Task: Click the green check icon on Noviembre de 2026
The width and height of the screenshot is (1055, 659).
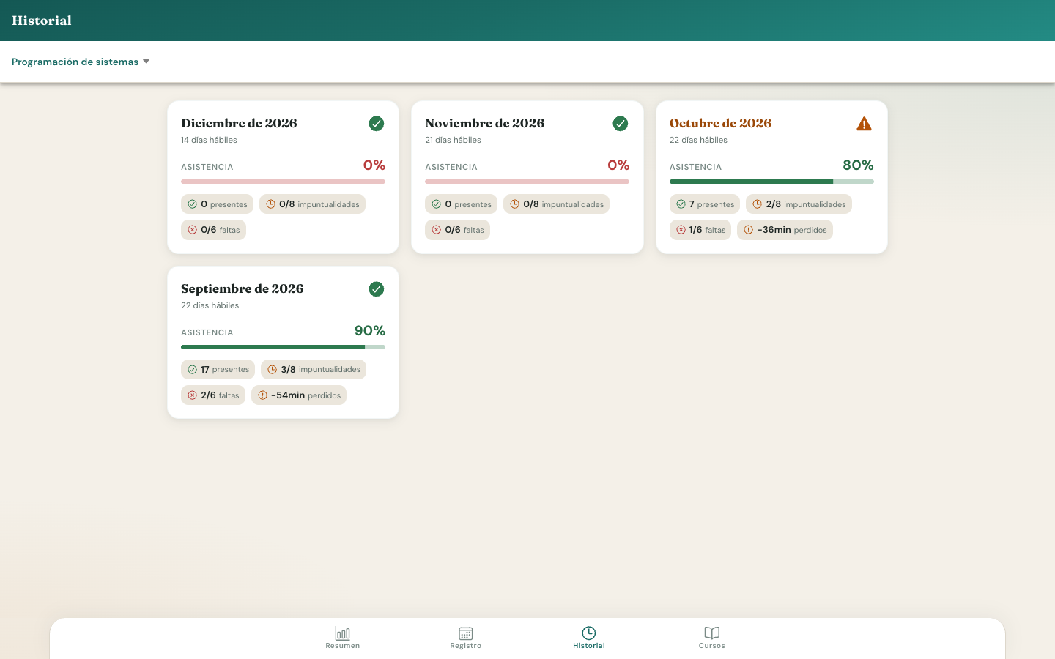Action: tap(621, 124)
